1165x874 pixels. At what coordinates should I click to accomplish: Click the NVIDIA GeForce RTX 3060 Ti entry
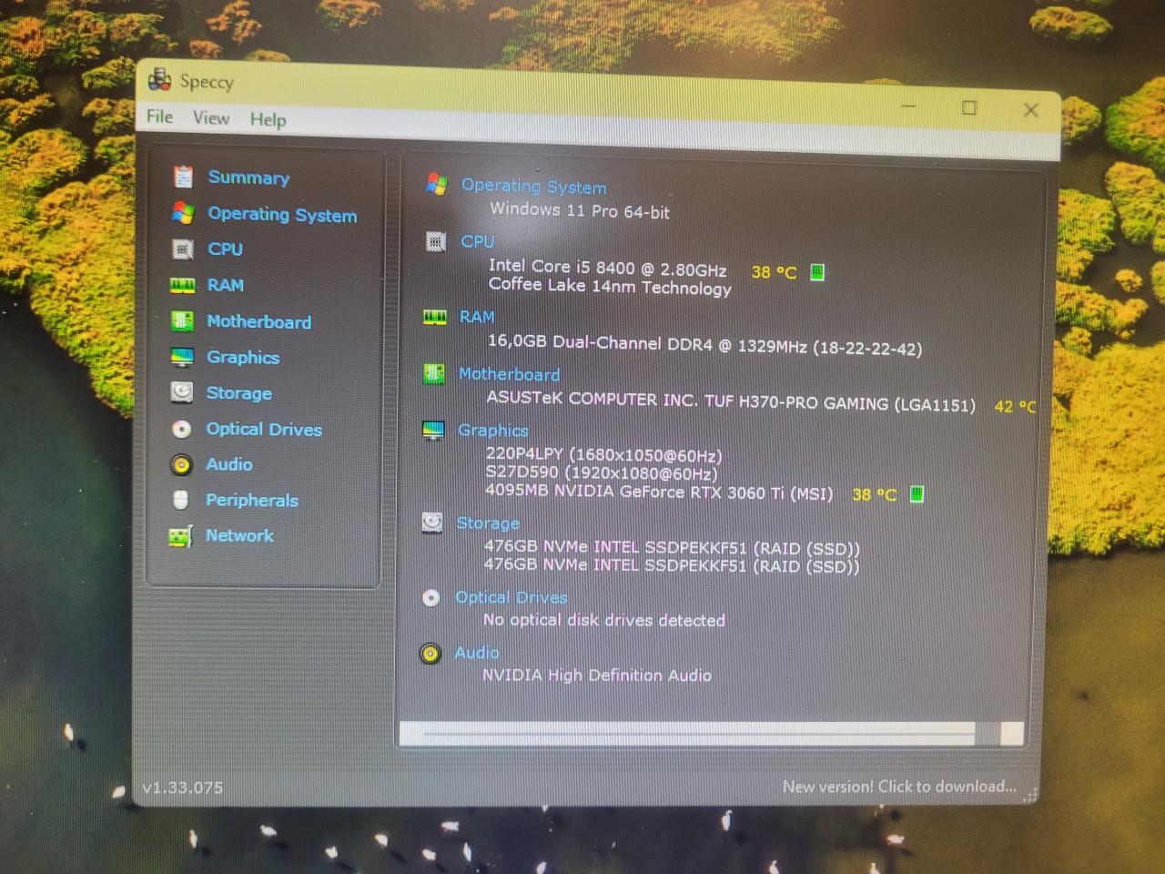pyautogui.click(x=659, y=492)
